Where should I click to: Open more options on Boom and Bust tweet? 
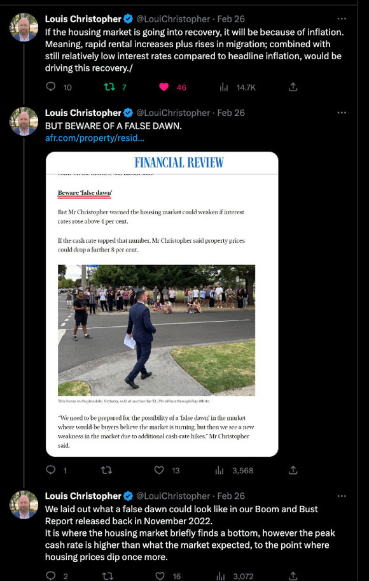tap(342, 496)
